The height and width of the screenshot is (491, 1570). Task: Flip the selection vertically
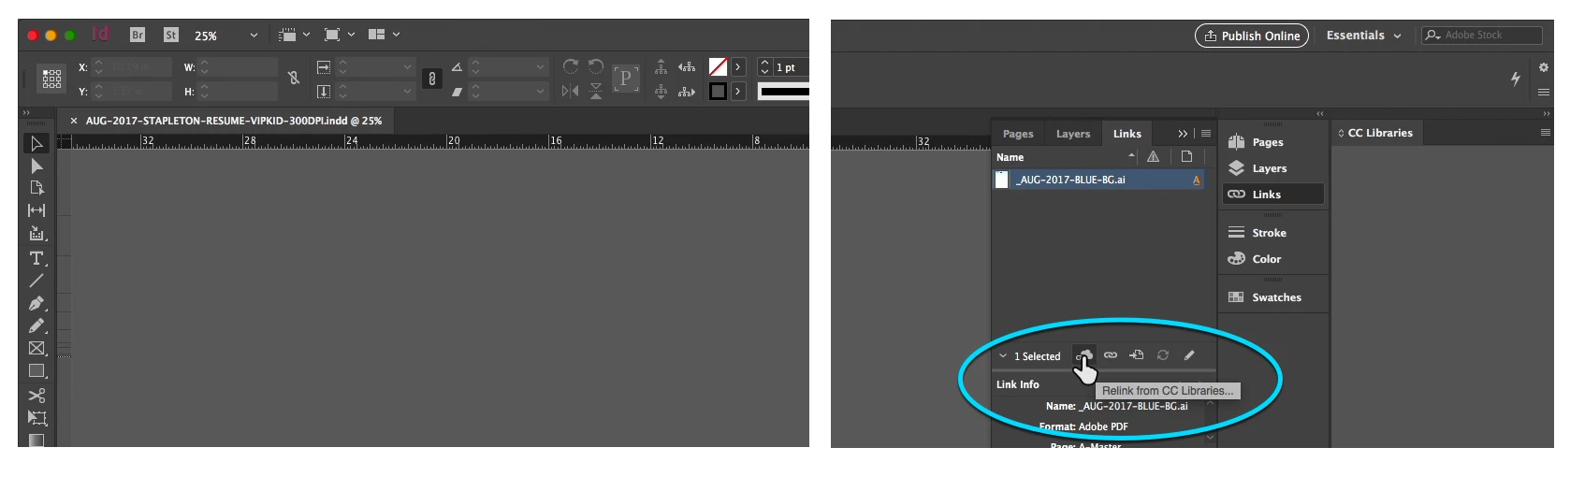[x=596, y=91]
